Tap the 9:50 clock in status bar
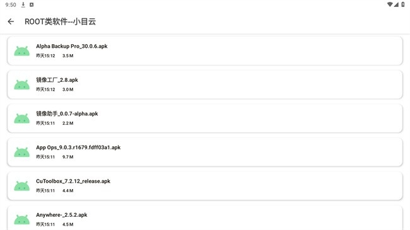 (11, 4)
